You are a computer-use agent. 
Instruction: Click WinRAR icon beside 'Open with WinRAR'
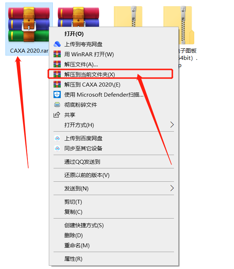tap(57, 54)
